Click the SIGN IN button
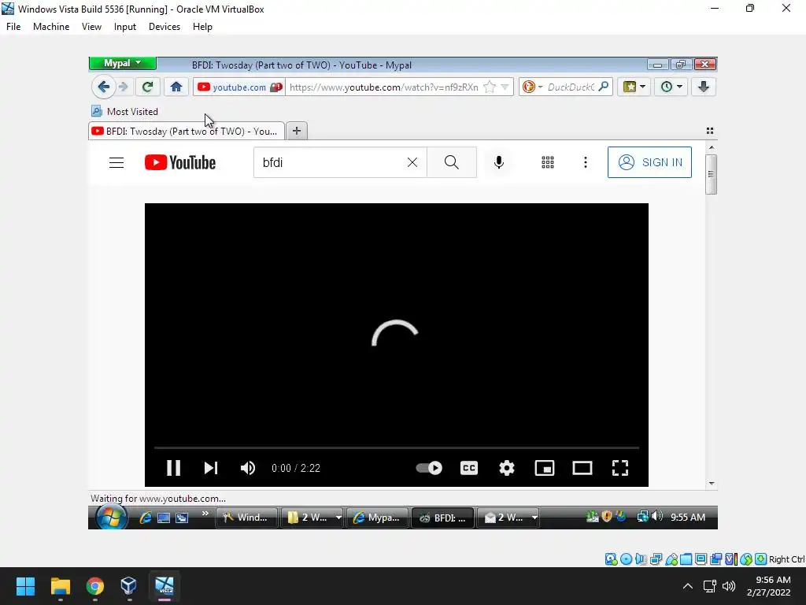The image size is (806, 605). (x=649, y=162)
